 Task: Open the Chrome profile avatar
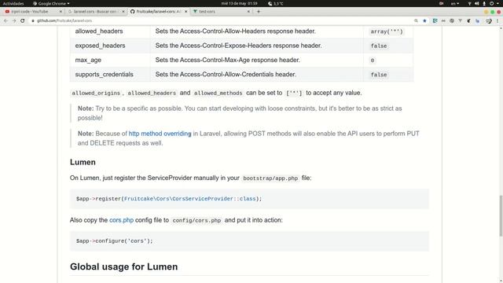point(489,20)
